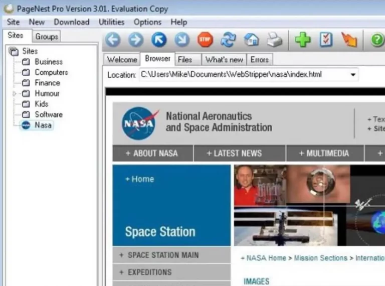The height and width of the screenshot is (286, 385).
Task: Add a new site with the green plus
Action: pyautogui.click(x=303, y=40)
